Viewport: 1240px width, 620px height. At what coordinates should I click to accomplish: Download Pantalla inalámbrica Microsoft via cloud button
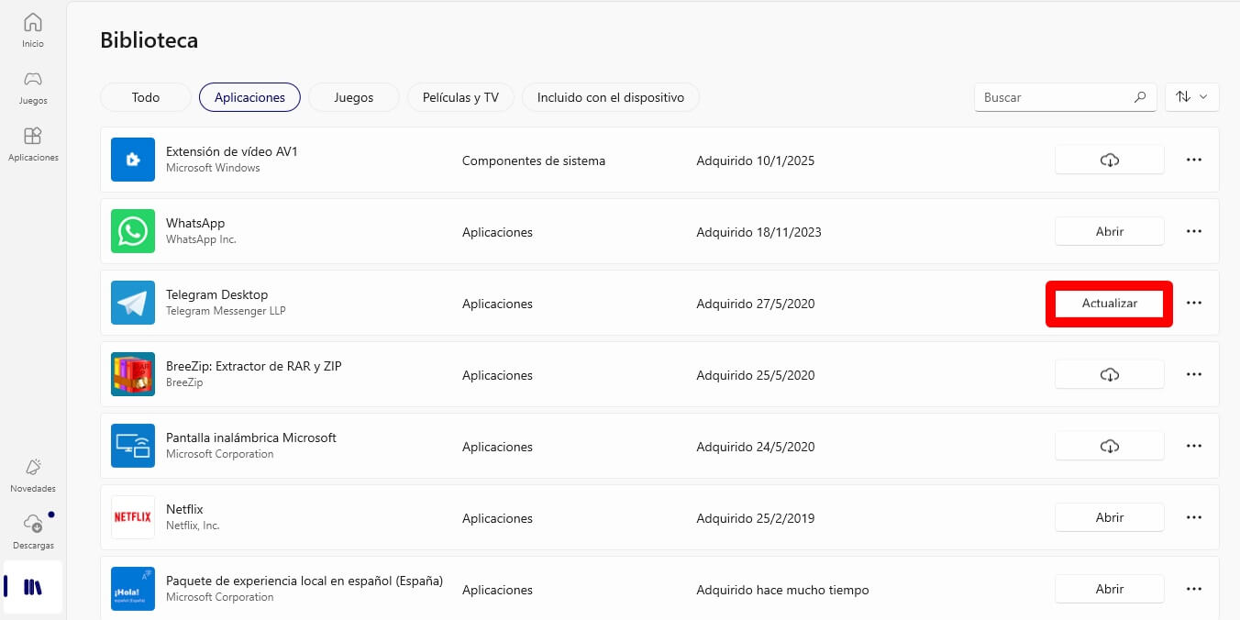[1110, 446]
